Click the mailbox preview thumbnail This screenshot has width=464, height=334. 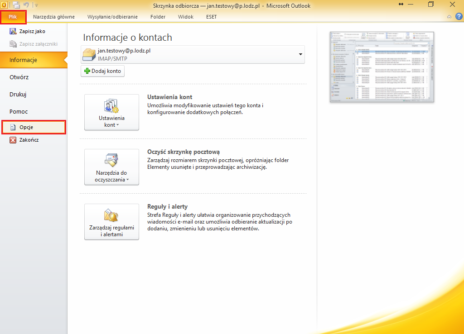coord(382,67)
